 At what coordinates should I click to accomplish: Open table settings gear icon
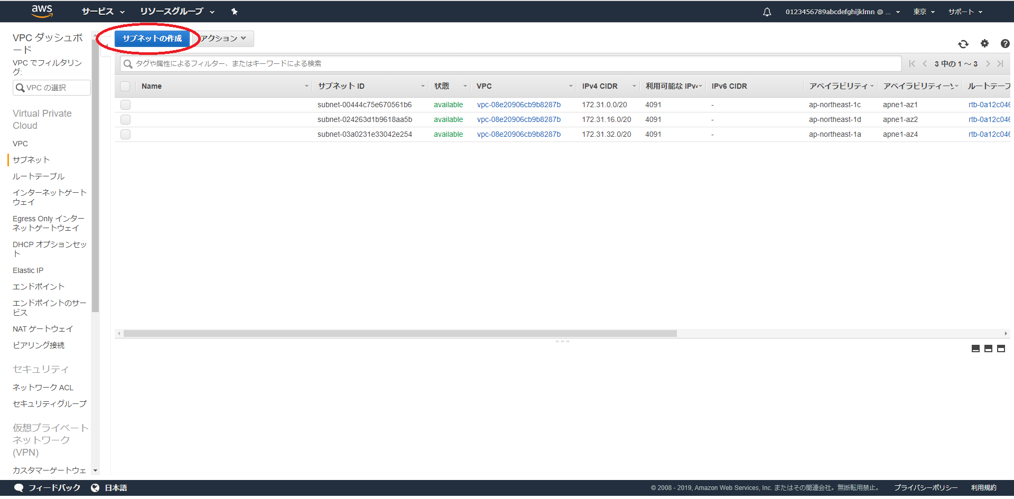coord(984,44)
